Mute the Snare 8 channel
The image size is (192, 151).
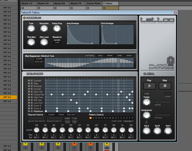[x=29, y=108]
